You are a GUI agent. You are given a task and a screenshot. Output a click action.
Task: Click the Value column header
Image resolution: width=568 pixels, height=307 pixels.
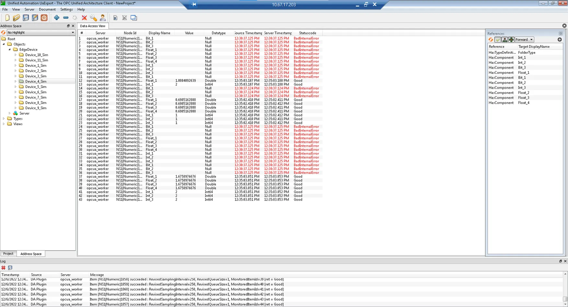pos(189,33)
